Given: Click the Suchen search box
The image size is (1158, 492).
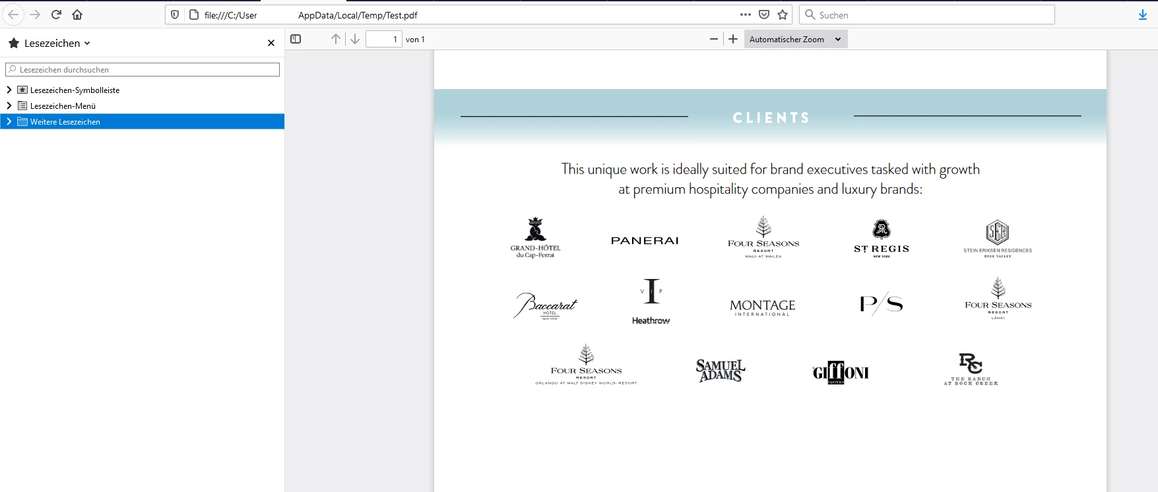Looking at the screenshot, I should pyautogui.click(x=927, y=15).
